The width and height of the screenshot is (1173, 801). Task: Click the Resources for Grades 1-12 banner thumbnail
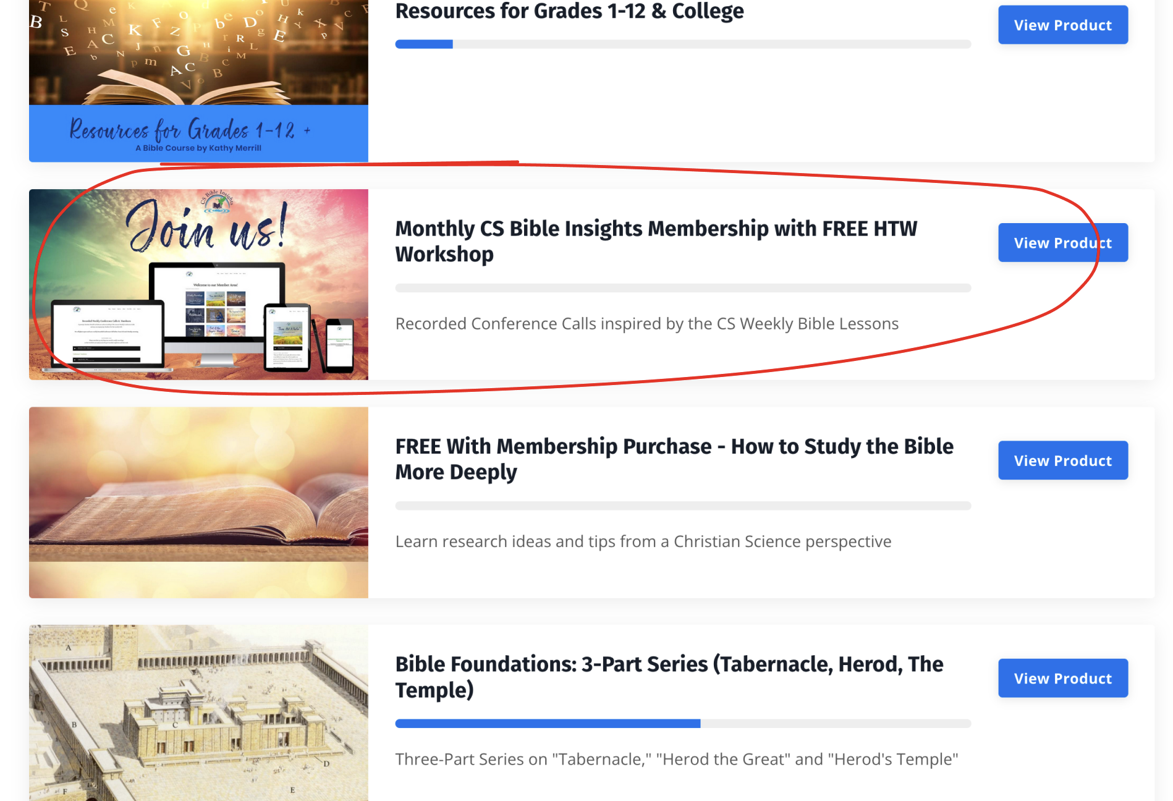(198, 81)
